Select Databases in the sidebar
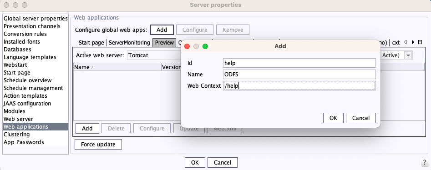 [35, 50]
